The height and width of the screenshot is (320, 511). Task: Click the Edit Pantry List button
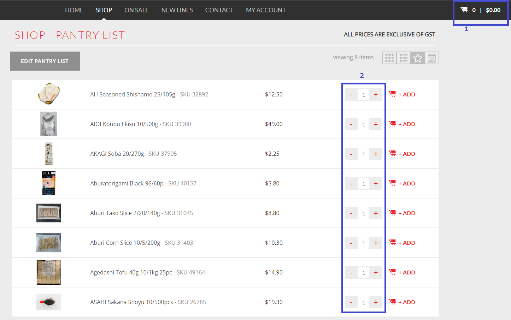point(45,61)
